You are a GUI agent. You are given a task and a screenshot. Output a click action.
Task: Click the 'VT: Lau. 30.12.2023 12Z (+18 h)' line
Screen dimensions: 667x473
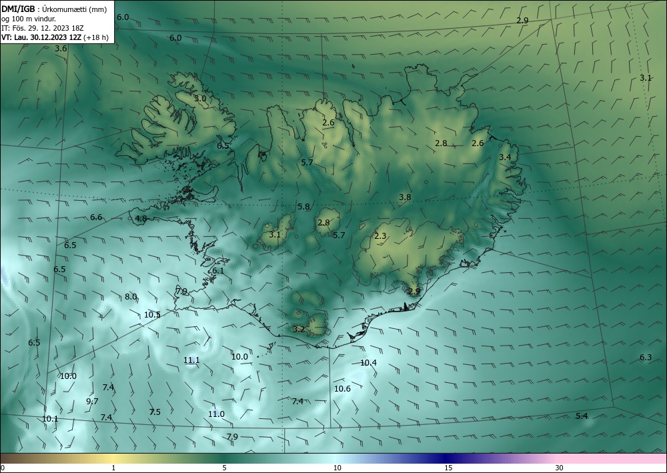point(55,37)
